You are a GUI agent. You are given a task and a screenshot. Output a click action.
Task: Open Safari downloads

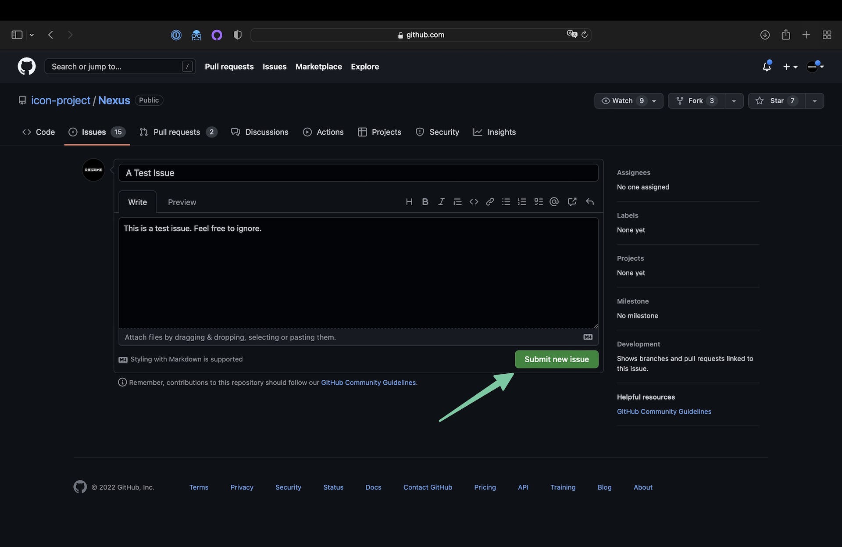coord(765,35)
